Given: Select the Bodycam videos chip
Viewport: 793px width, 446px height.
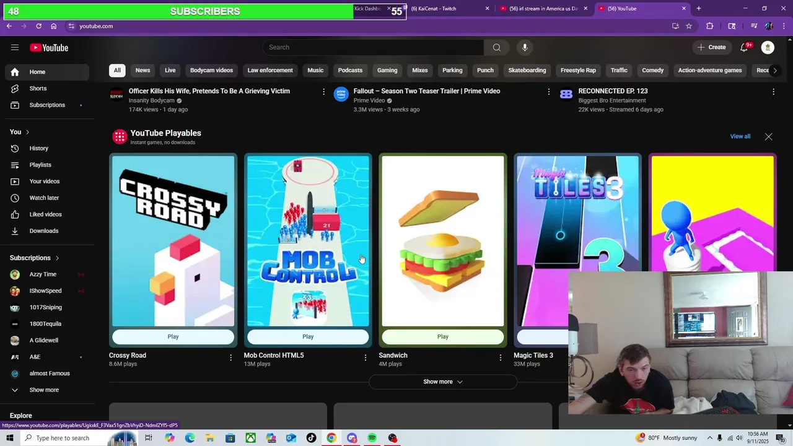Looking at the screenshot, I should [x=211, y=71].
